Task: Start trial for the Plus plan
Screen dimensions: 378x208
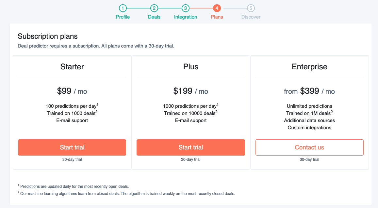Action: 191,147
